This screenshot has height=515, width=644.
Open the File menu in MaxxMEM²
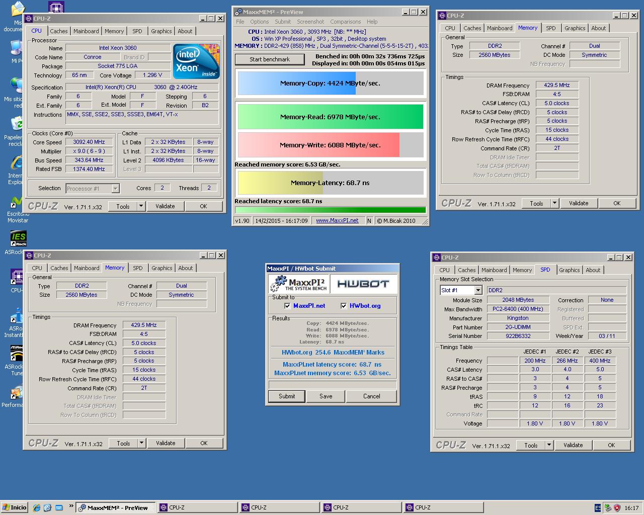tap(240, 22)
